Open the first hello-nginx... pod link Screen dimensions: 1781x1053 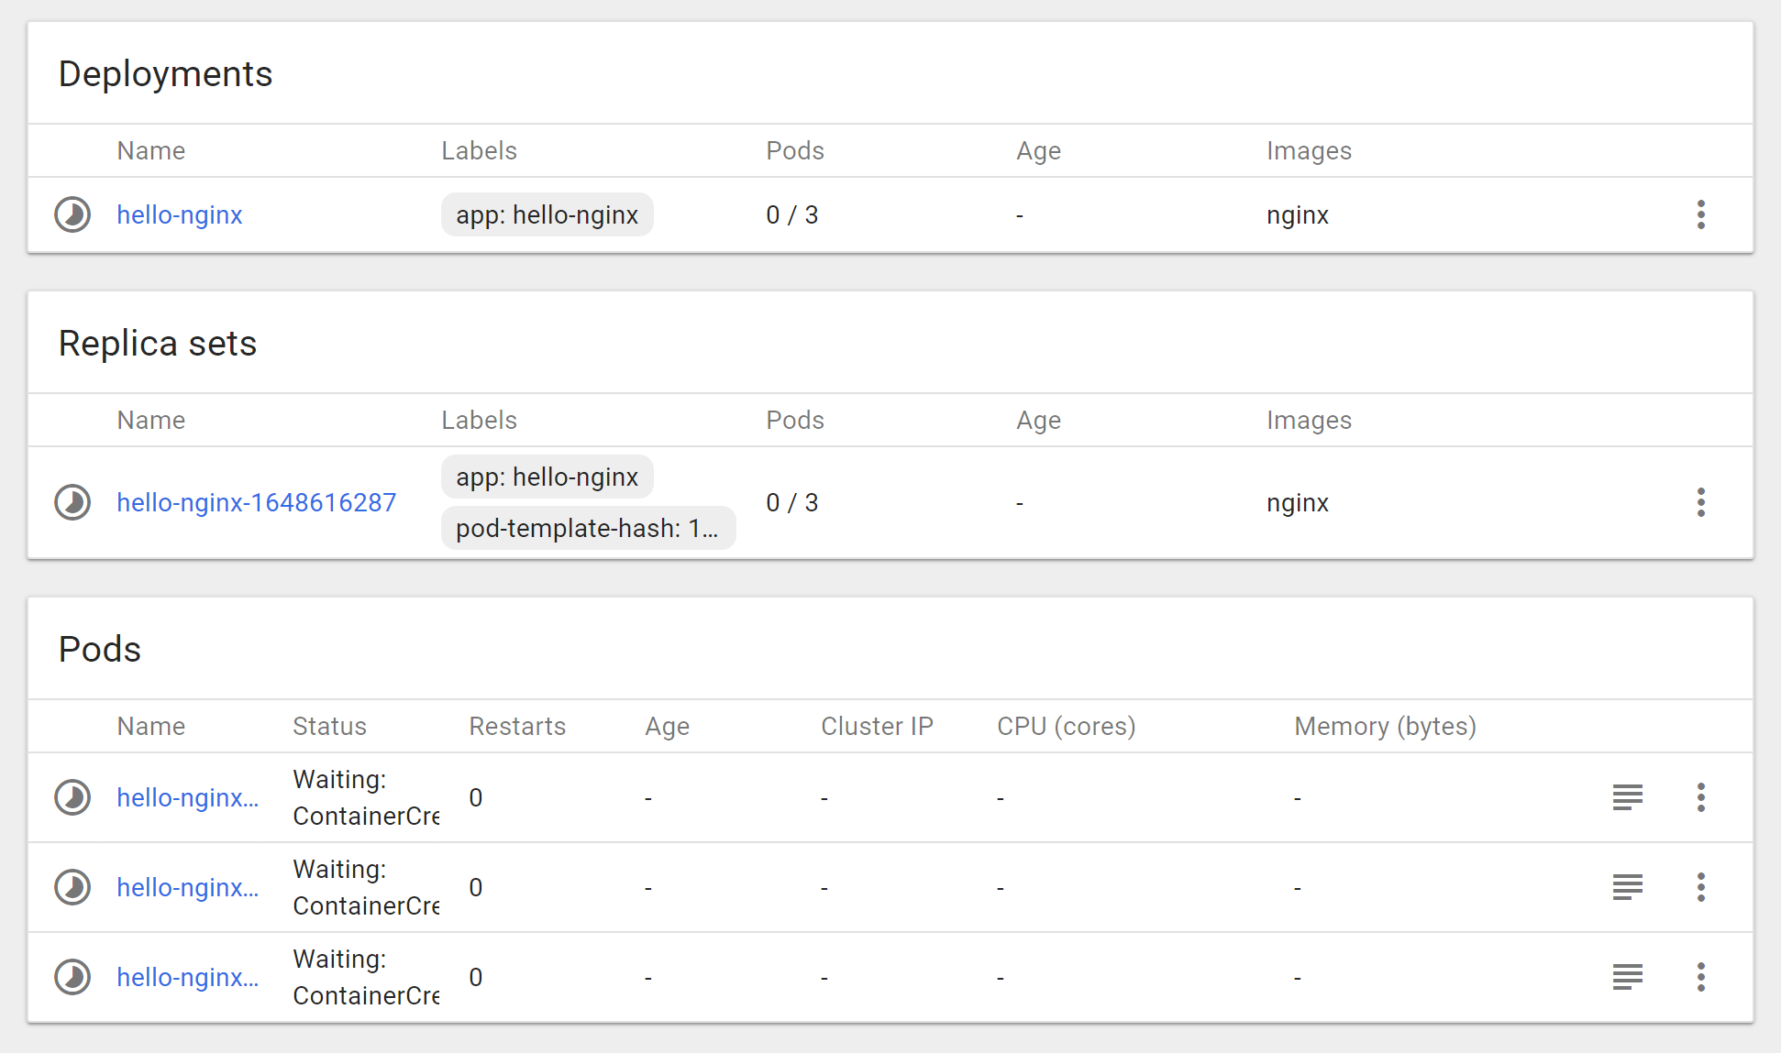(188, 797)
